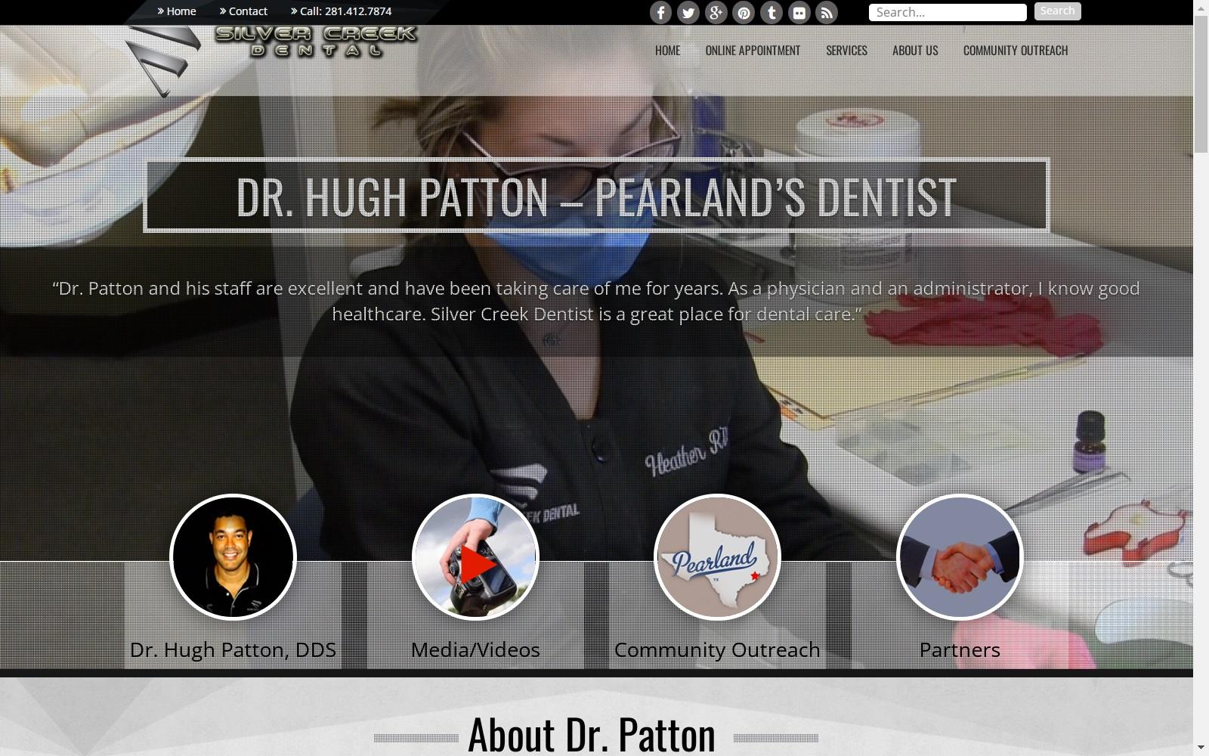Open the Google Plus social icon

[x=716, y=12]
